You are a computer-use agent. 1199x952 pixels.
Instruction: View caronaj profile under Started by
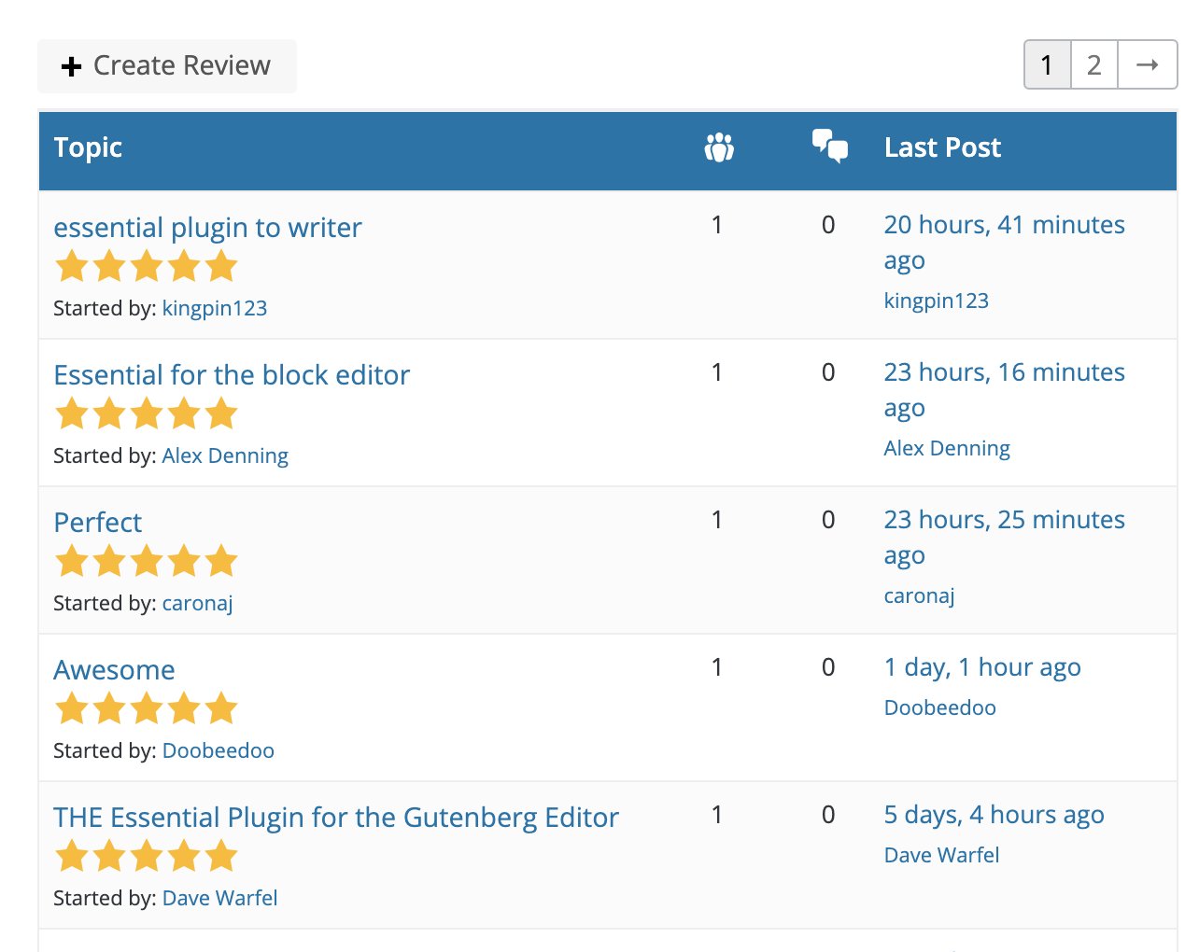point(197,603)
